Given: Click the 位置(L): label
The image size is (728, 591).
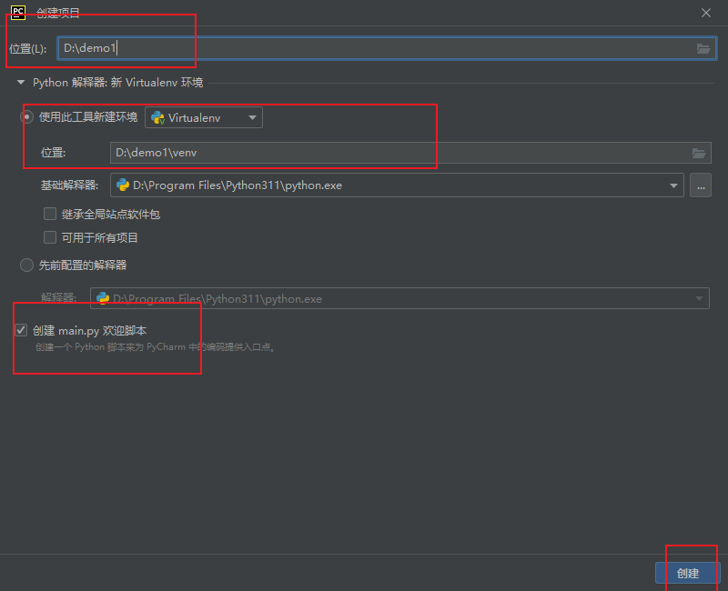Looking at the screenshot, I should pos(28,49).
